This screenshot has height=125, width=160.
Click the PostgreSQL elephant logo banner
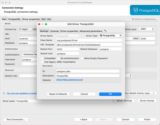(x=145, y=10)
